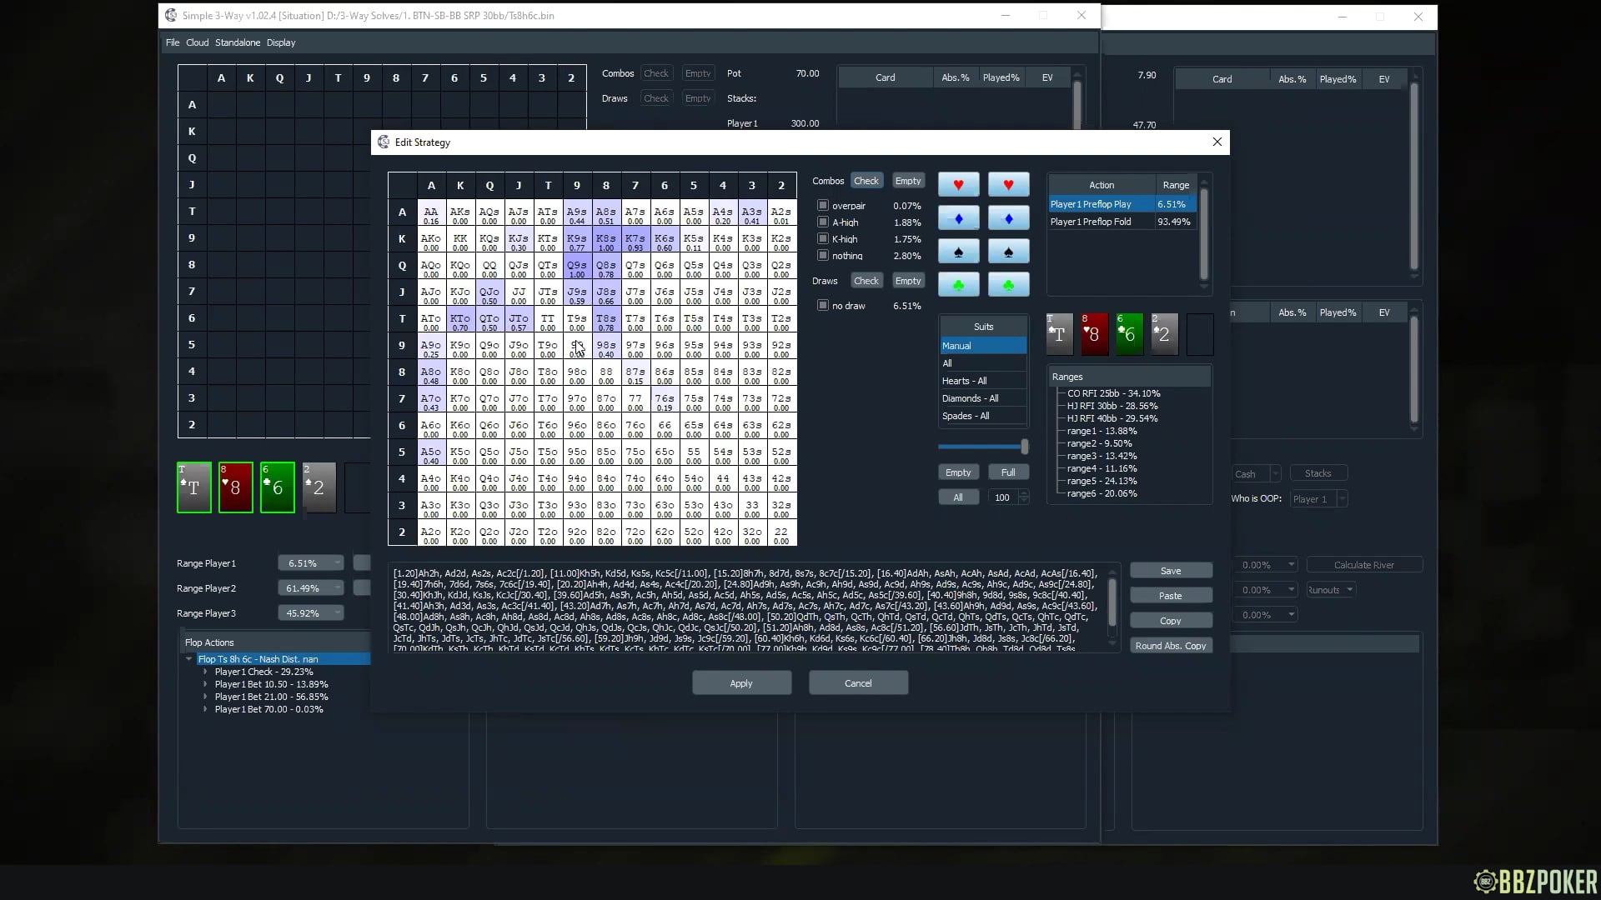Select the 6 of clubs card in Edit Strategy
This screenshot has height=900, width=1601.
[1129, 334]
